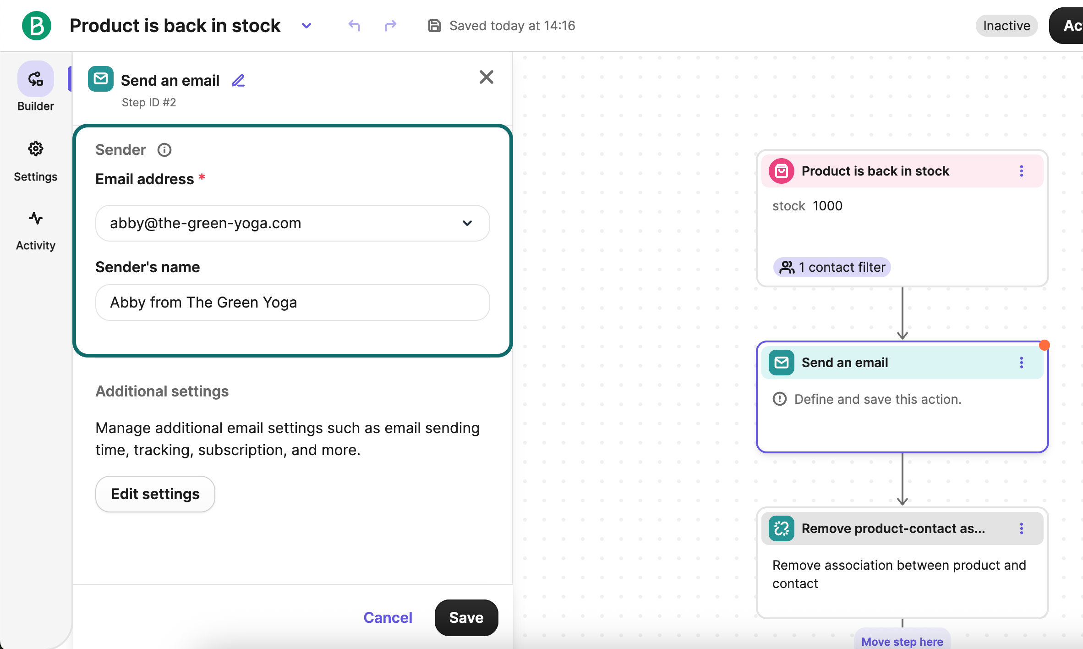Open three-dot menu on Product trigger node
Screen dimensions: 1083x649
(1021, 171)
